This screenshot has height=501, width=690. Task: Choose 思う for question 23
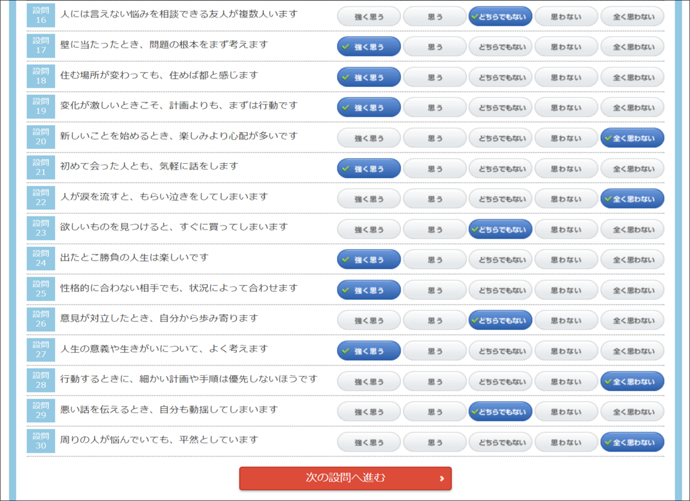(x=435, y=229)
